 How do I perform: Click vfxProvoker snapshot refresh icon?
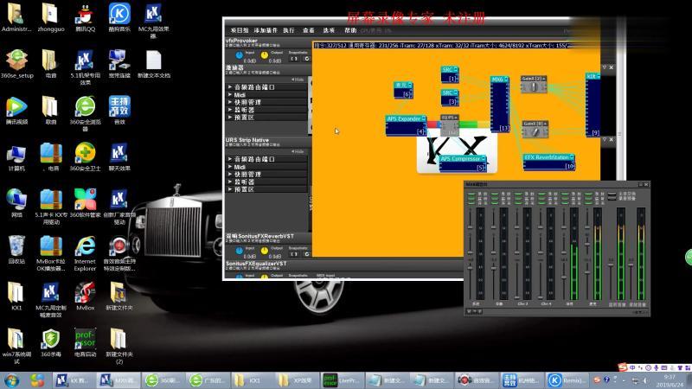point(307,59)
